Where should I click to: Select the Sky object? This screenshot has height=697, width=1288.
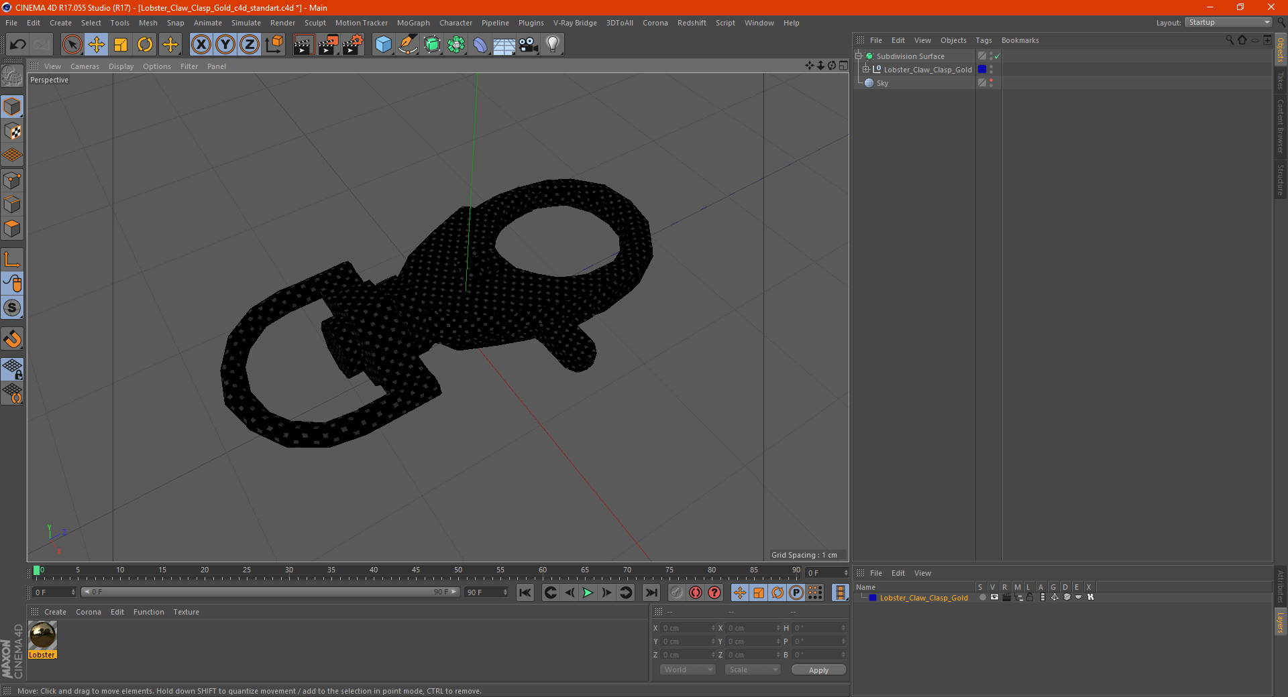click(882, 83)
